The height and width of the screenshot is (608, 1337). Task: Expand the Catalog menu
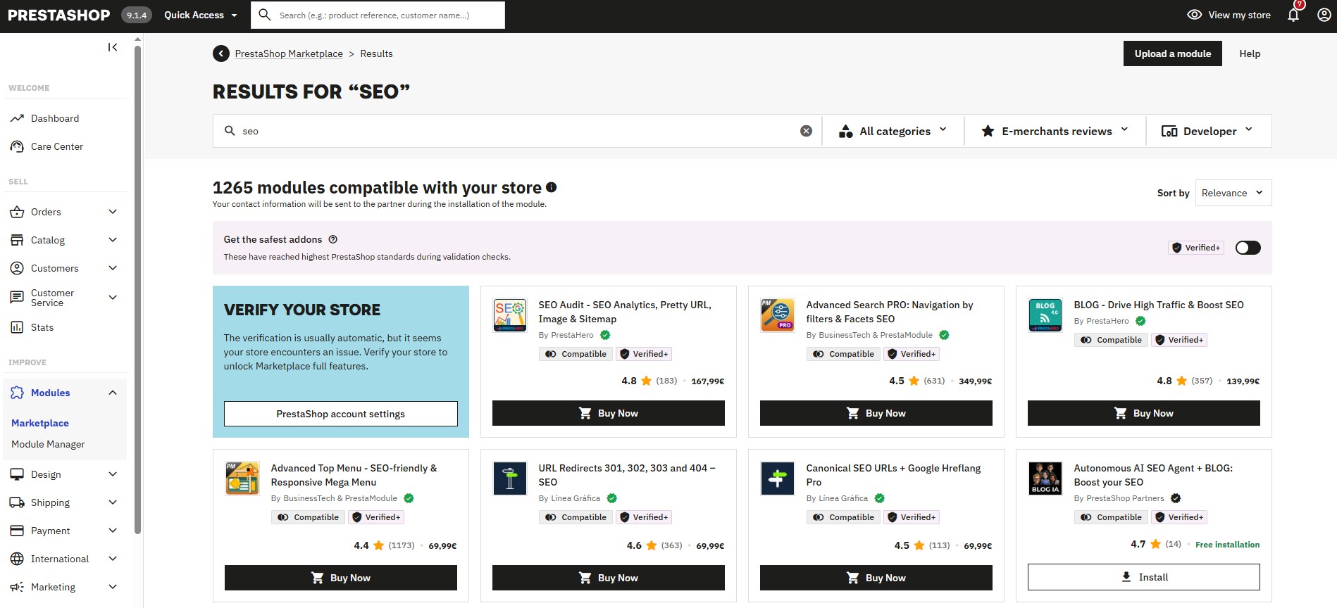[113, 240]
